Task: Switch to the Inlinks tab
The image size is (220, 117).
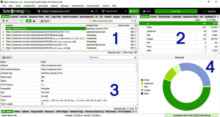Action: (x=17, y=112)
